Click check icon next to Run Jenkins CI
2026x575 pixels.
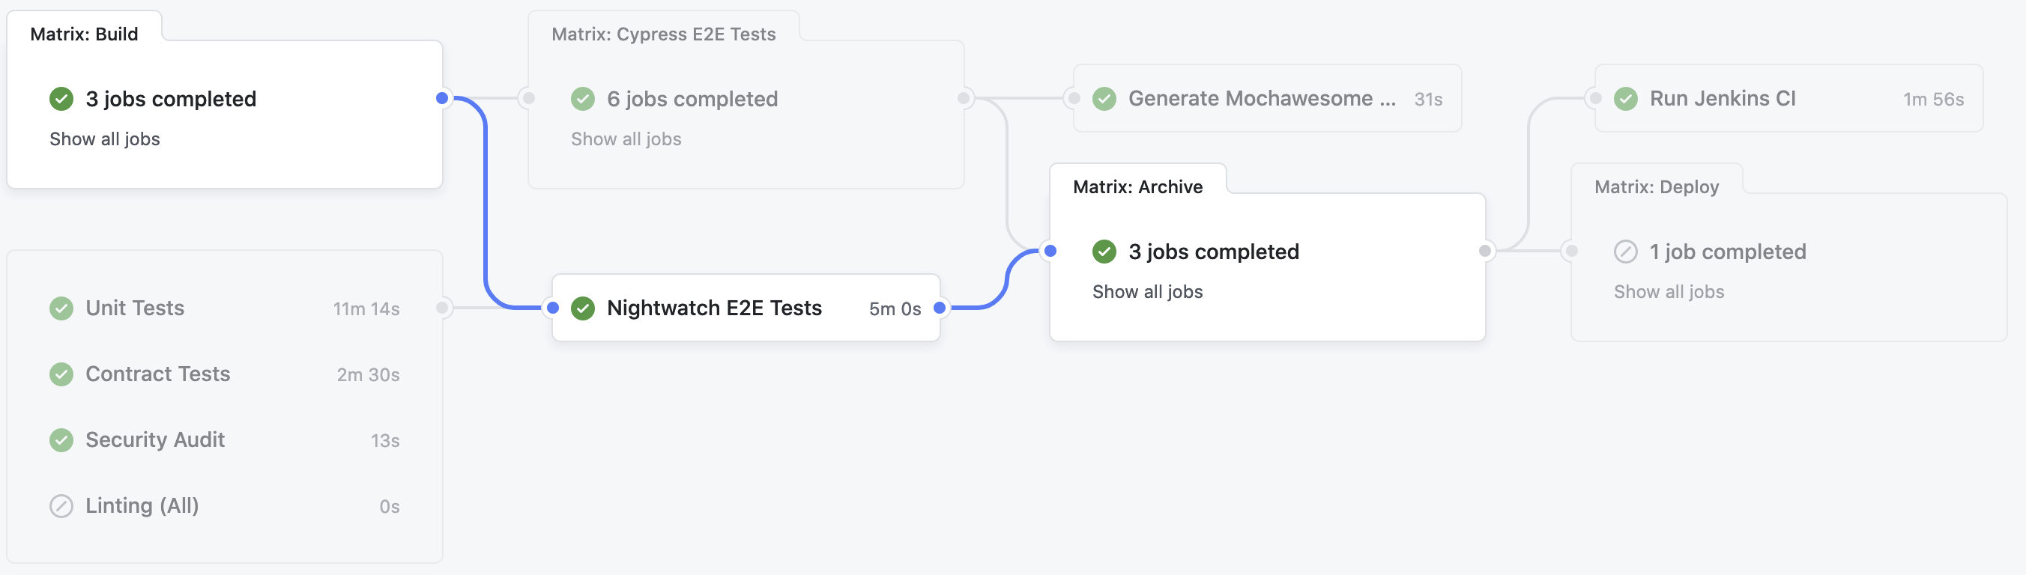click(1626, 98)
